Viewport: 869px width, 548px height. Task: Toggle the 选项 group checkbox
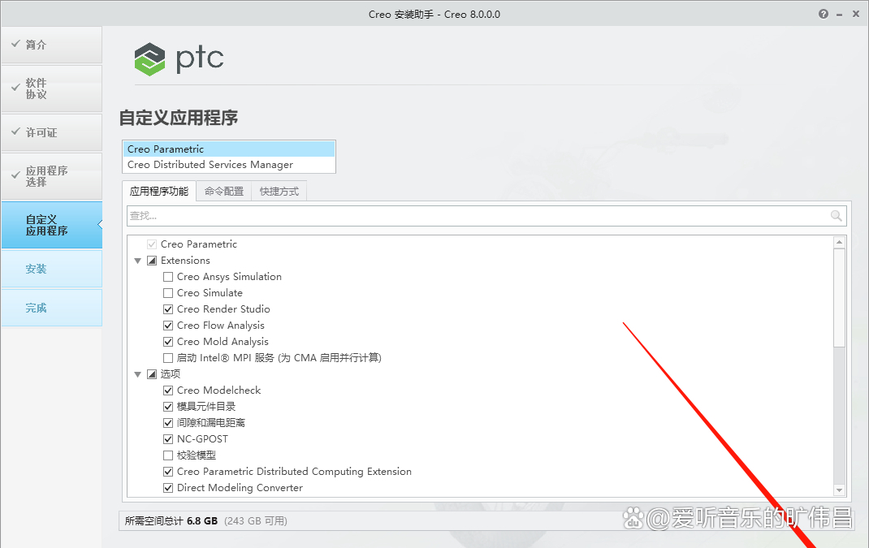click(x=152, y=374)
